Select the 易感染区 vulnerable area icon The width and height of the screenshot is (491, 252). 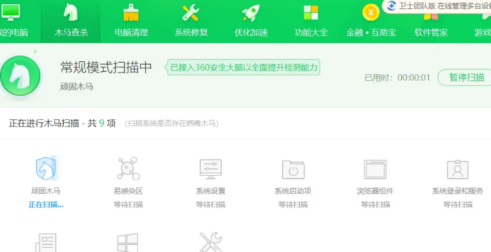(x=128, y=168)
